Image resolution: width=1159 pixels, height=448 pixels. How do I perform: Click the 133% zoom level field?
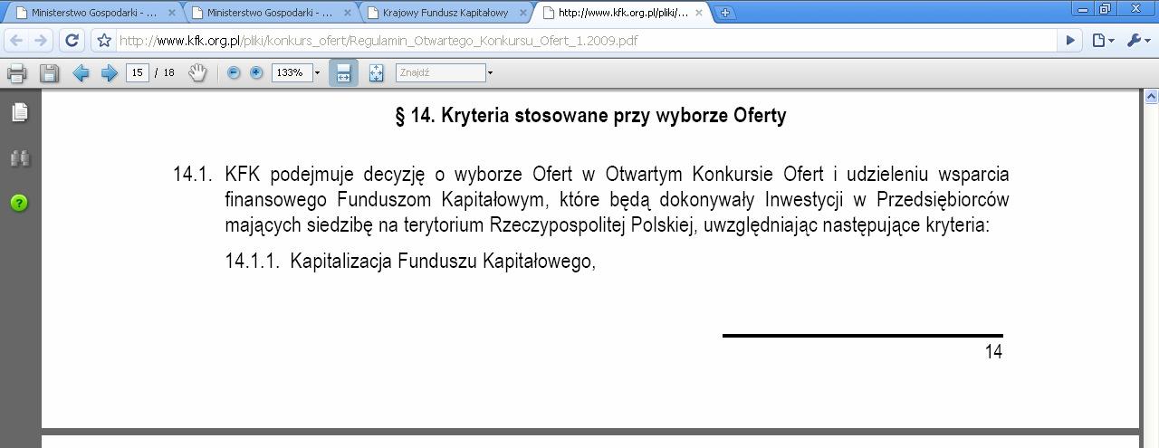pos(292,73)
